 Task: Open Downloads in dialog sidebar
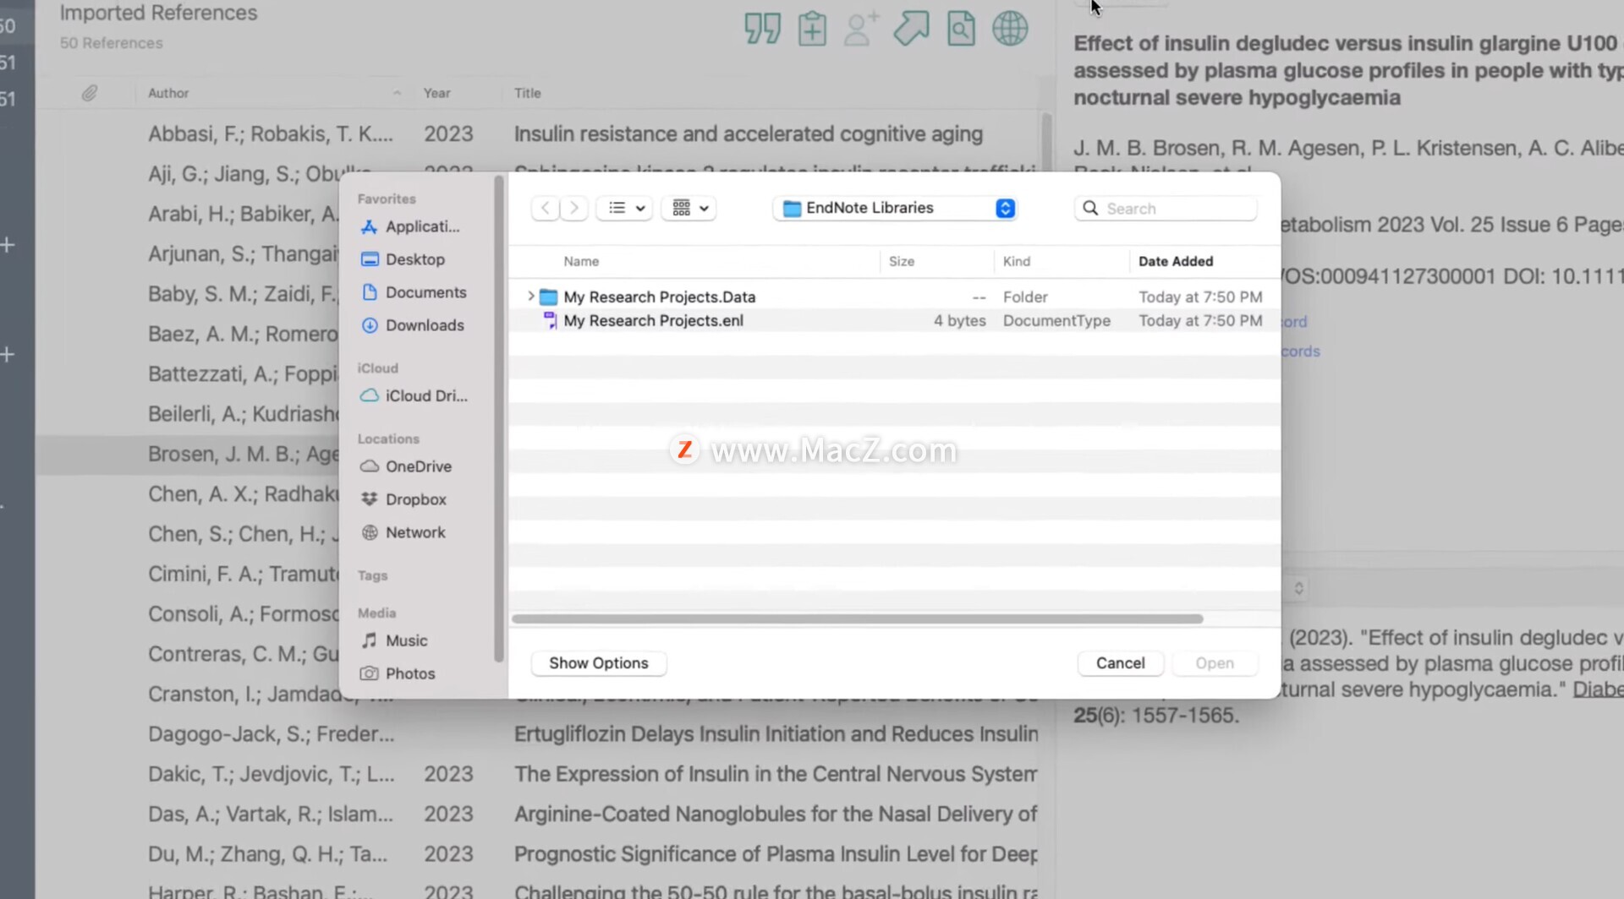point(413,325)
